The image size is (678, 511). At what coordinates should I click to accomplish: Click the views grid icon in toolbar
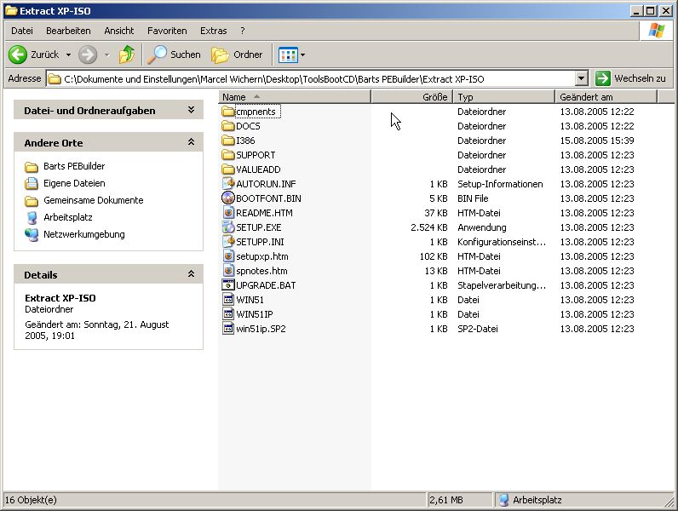(x=288, y=55)
